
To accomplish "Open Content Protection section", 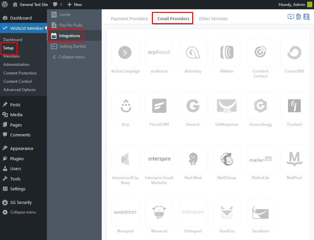I will click(x=20, y=73).
